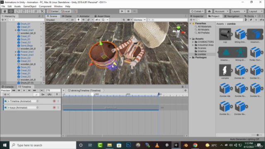The height and width of the screenshot is (149, 265).
Task: Open Photoshop from the taskbar
Action: [128, 145]
